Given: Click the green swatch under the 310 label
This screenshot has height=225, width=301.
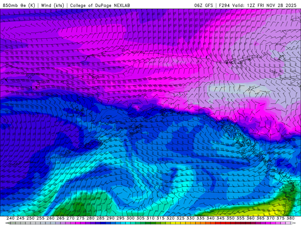Looking at the screenshot, I should pos(153,223).
